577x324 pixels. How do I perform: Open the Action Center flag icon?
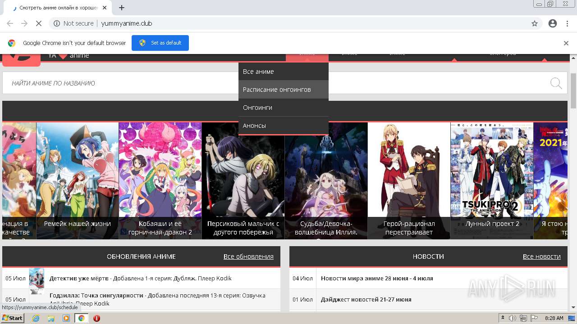534,318
